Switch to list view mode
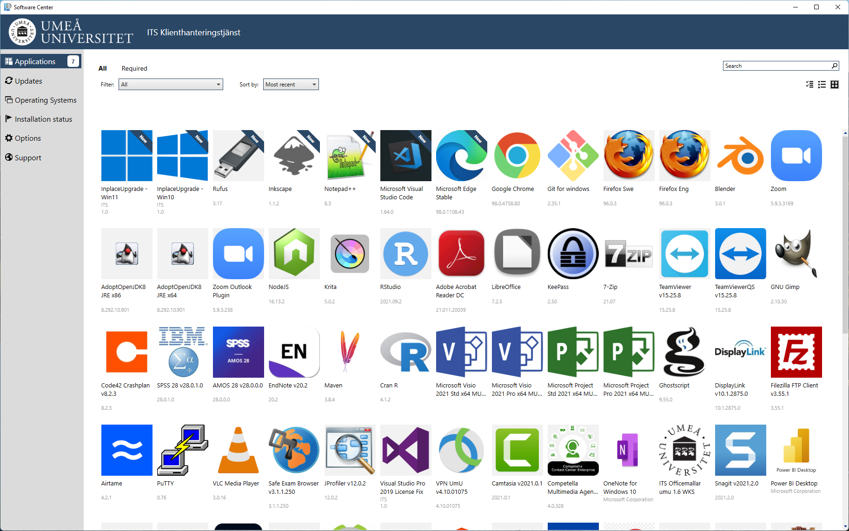Image resolution: width=849 pixels, height=531 pixels. click(822, 85)
